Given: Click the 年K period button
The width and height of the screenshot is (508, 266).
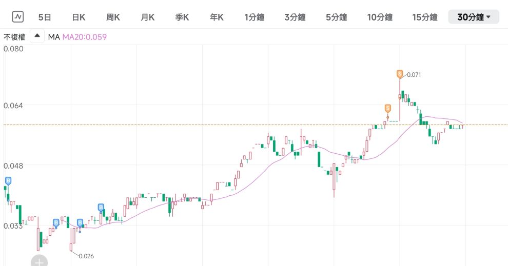Looking at the screenshot, I should click(x=217, y=17).
